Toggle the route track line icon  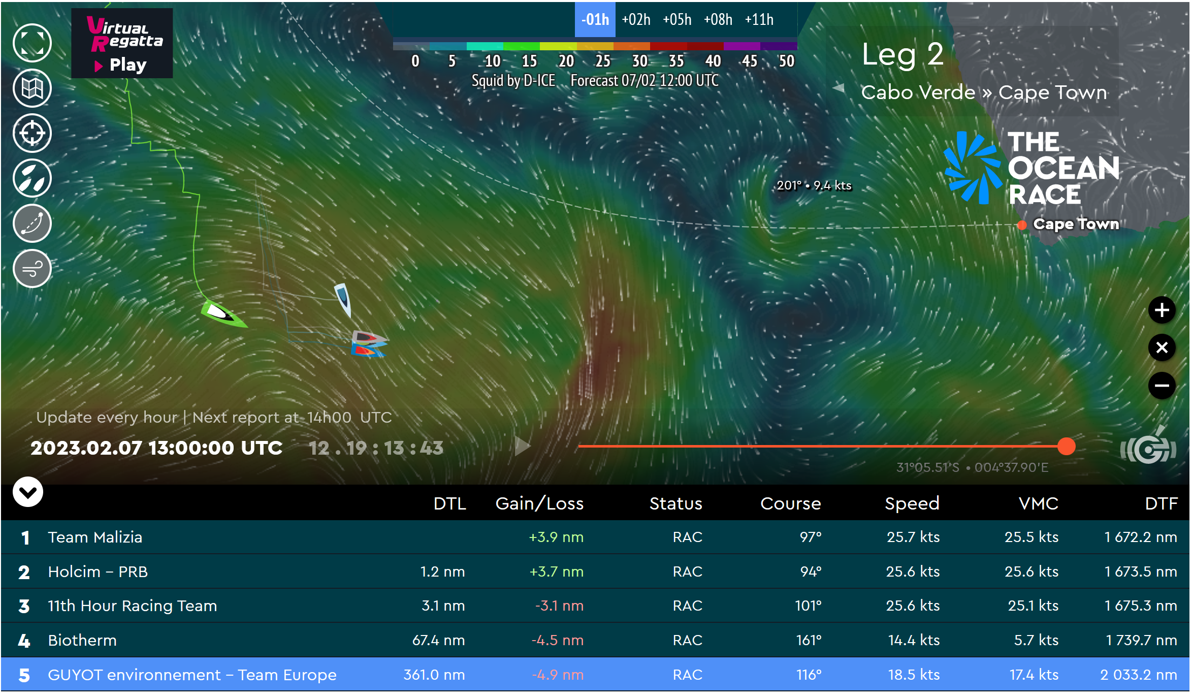(x=32, y=224)
